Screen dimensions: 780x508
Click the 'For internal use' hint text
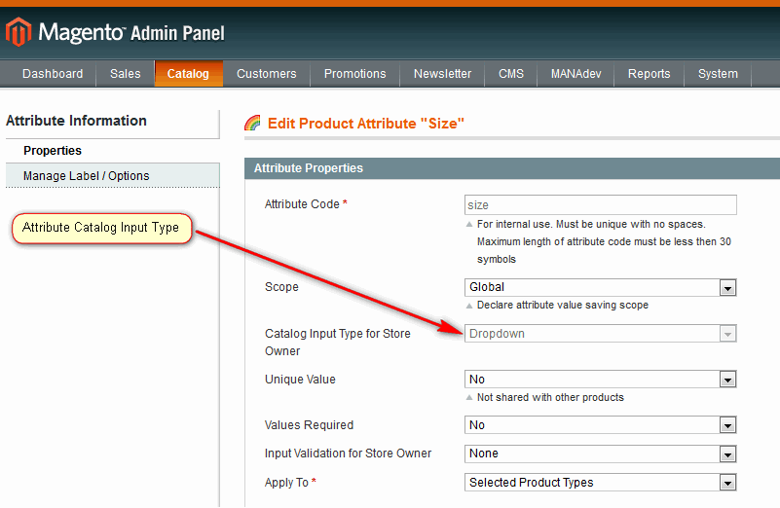[604, 241]
